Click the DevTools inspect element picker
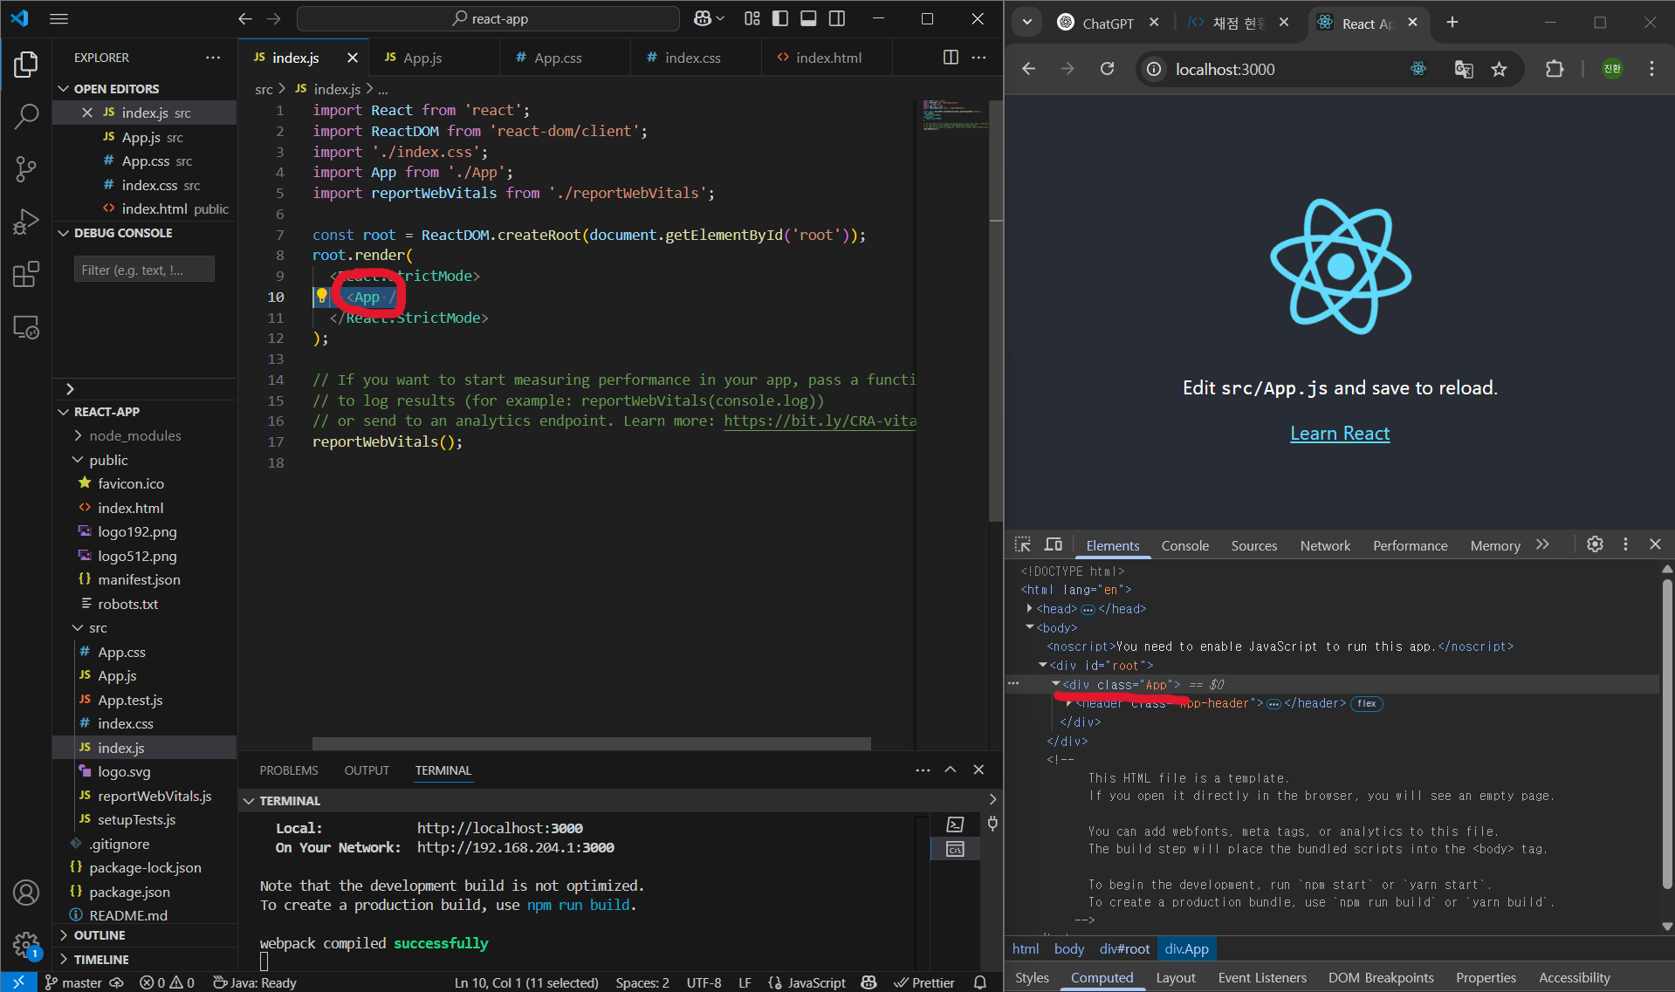The height and width of the screenshot is (992, 1675). (x=1022, y=544)
